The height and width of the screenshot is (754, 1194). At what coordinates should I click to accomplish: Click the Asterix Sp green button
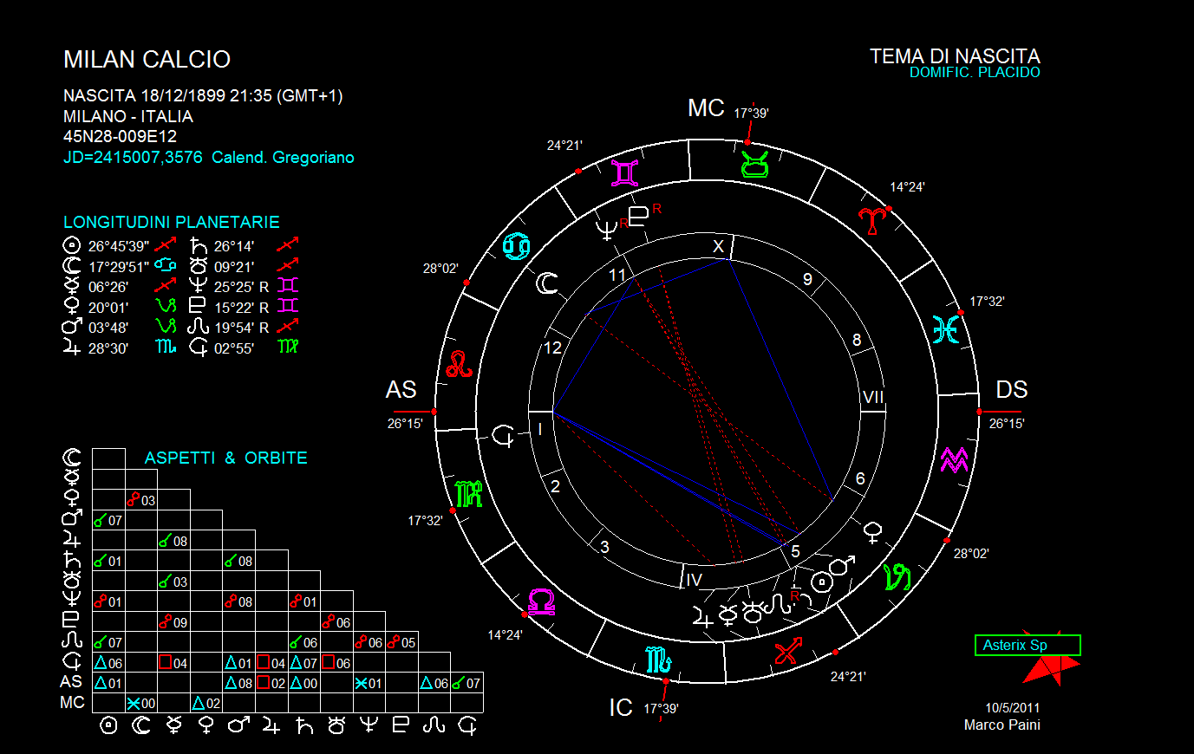pos(1028,645)
